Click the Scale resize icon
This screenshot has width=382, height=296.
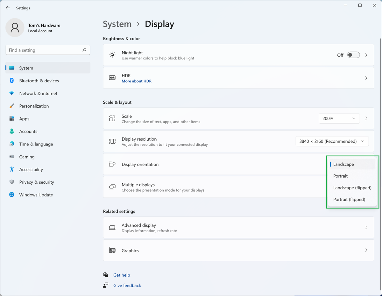[x=112, y=118]
